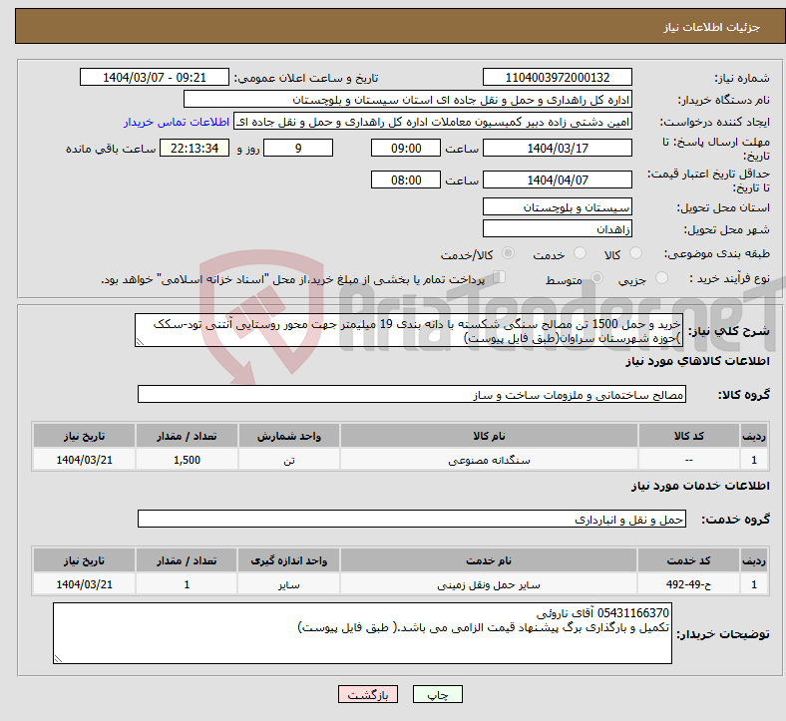
Task: Click the کد کالا column header
Action: tap(689, 436)
